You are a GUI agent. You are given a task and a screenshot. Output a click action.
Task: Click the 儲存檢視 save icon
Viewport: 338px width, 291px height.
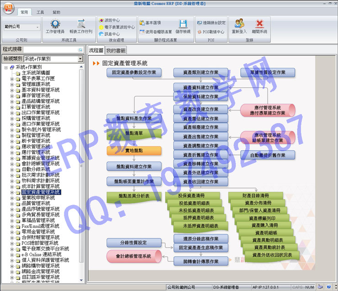(x=183, y=26)
